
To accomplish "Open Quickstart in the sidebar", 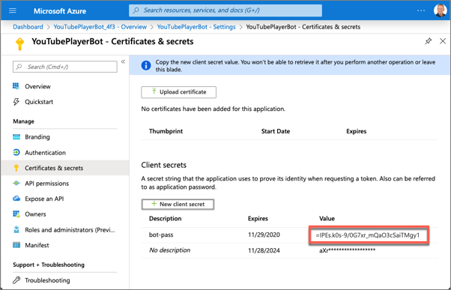I will pos(39,102).
